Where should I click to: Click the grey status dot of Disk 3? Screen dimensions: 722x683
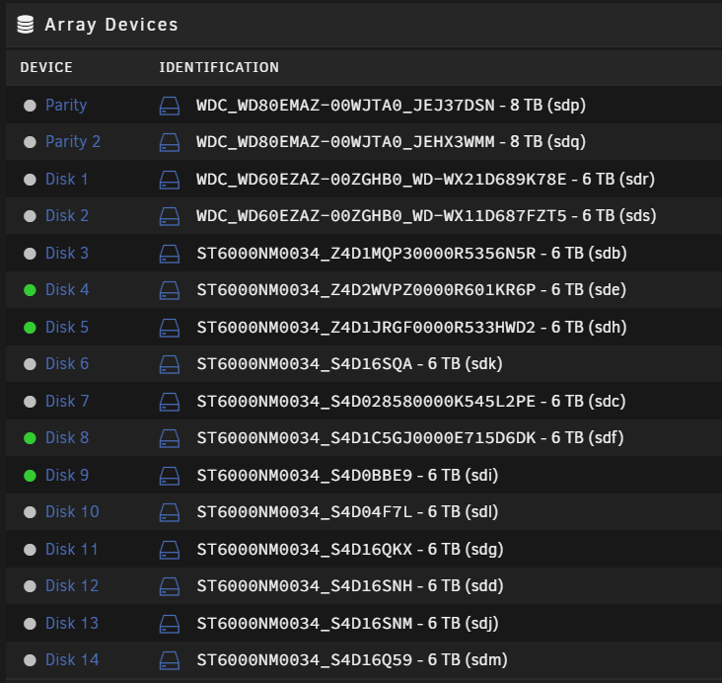tap(30, 254)
